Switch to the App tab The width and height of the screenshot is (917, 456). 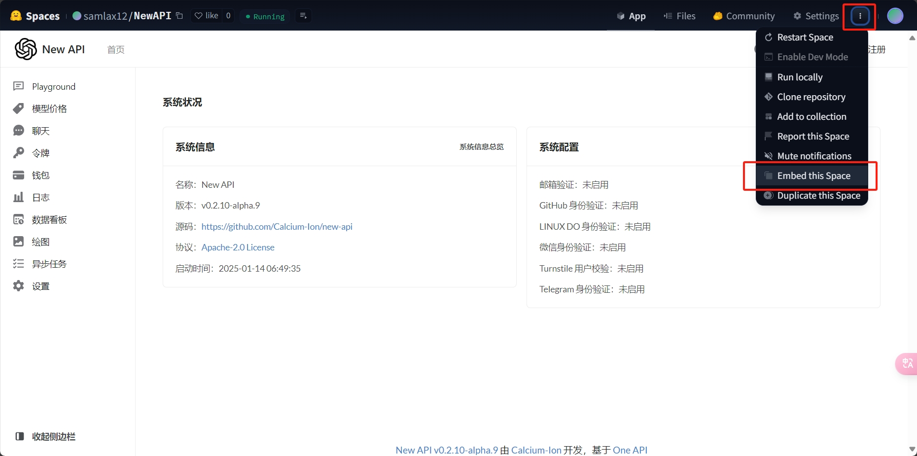coord(631,16)
